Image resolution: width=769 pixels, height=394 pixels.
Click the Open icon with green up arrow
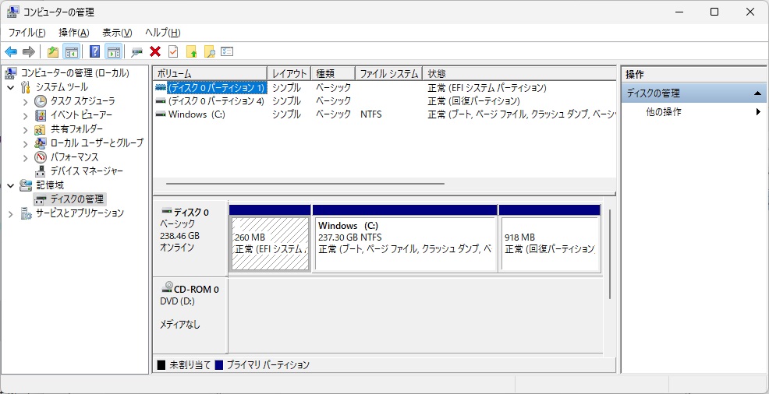pyautogui.click(x=191, y=51)
